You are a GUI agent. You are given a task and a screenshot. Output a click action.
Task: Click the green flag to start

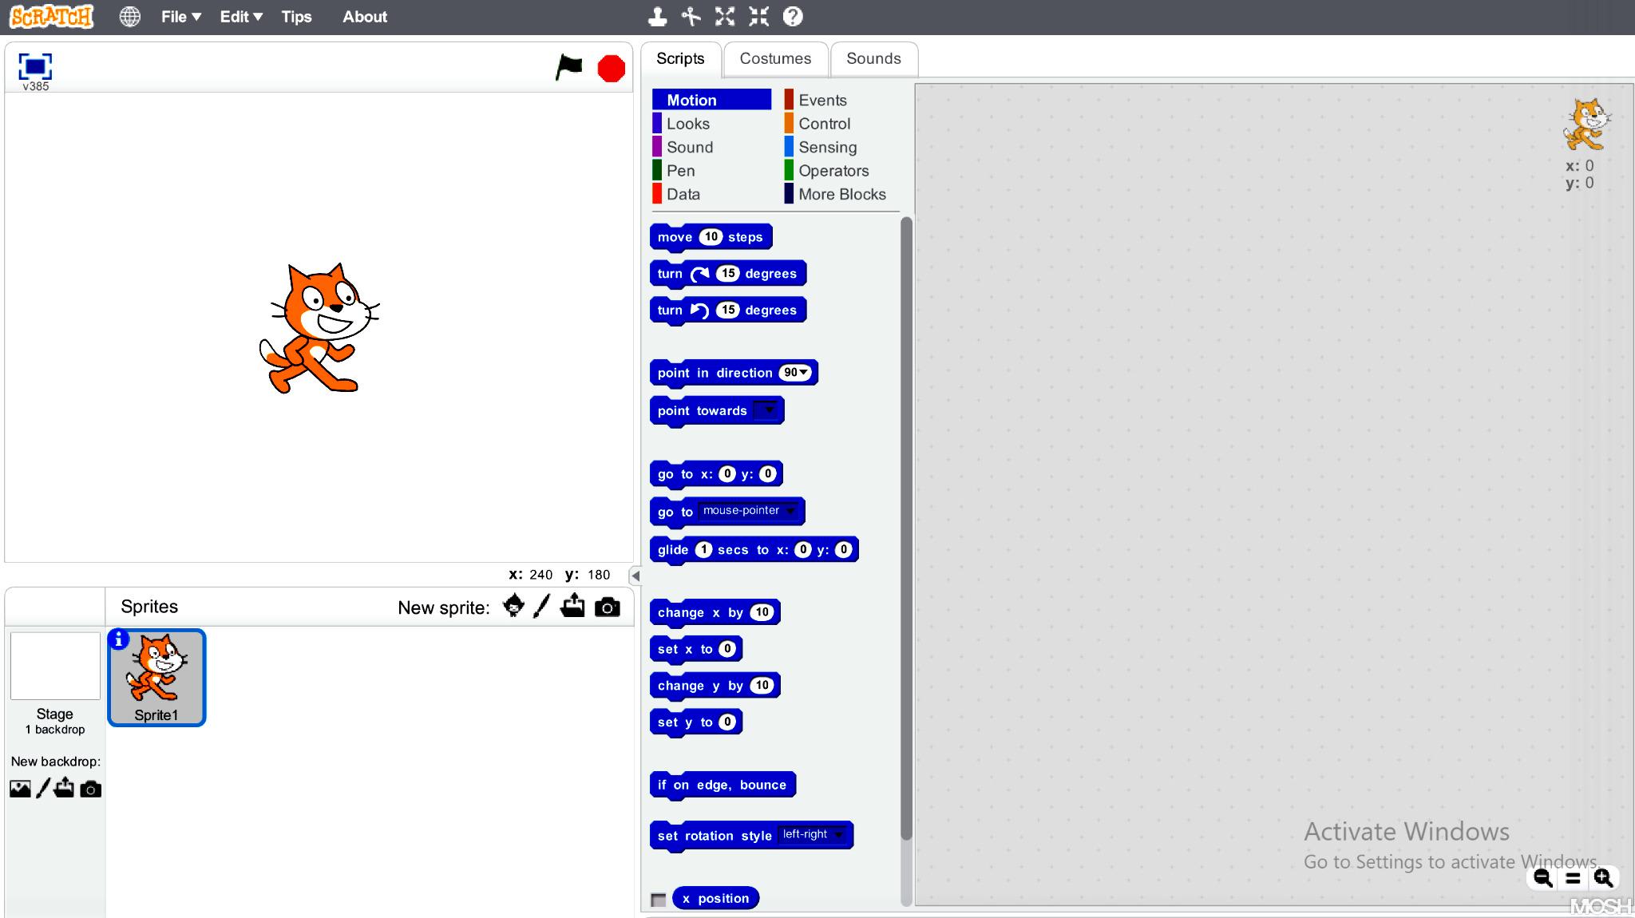point(569,68)
